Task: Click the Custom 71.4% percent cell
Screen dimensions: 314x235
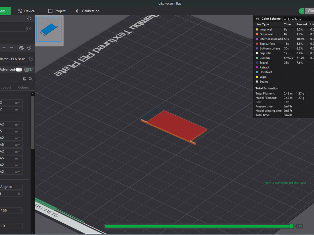Action: point(300,58)
